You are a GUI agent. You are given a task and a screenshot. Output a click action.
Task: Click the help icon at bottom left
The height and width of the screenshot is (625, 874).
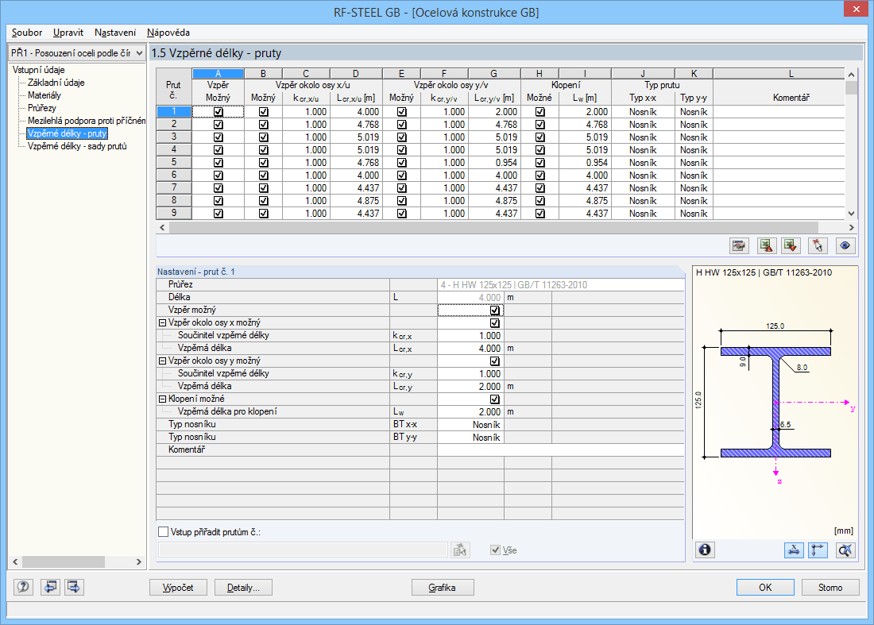(23, 587)
